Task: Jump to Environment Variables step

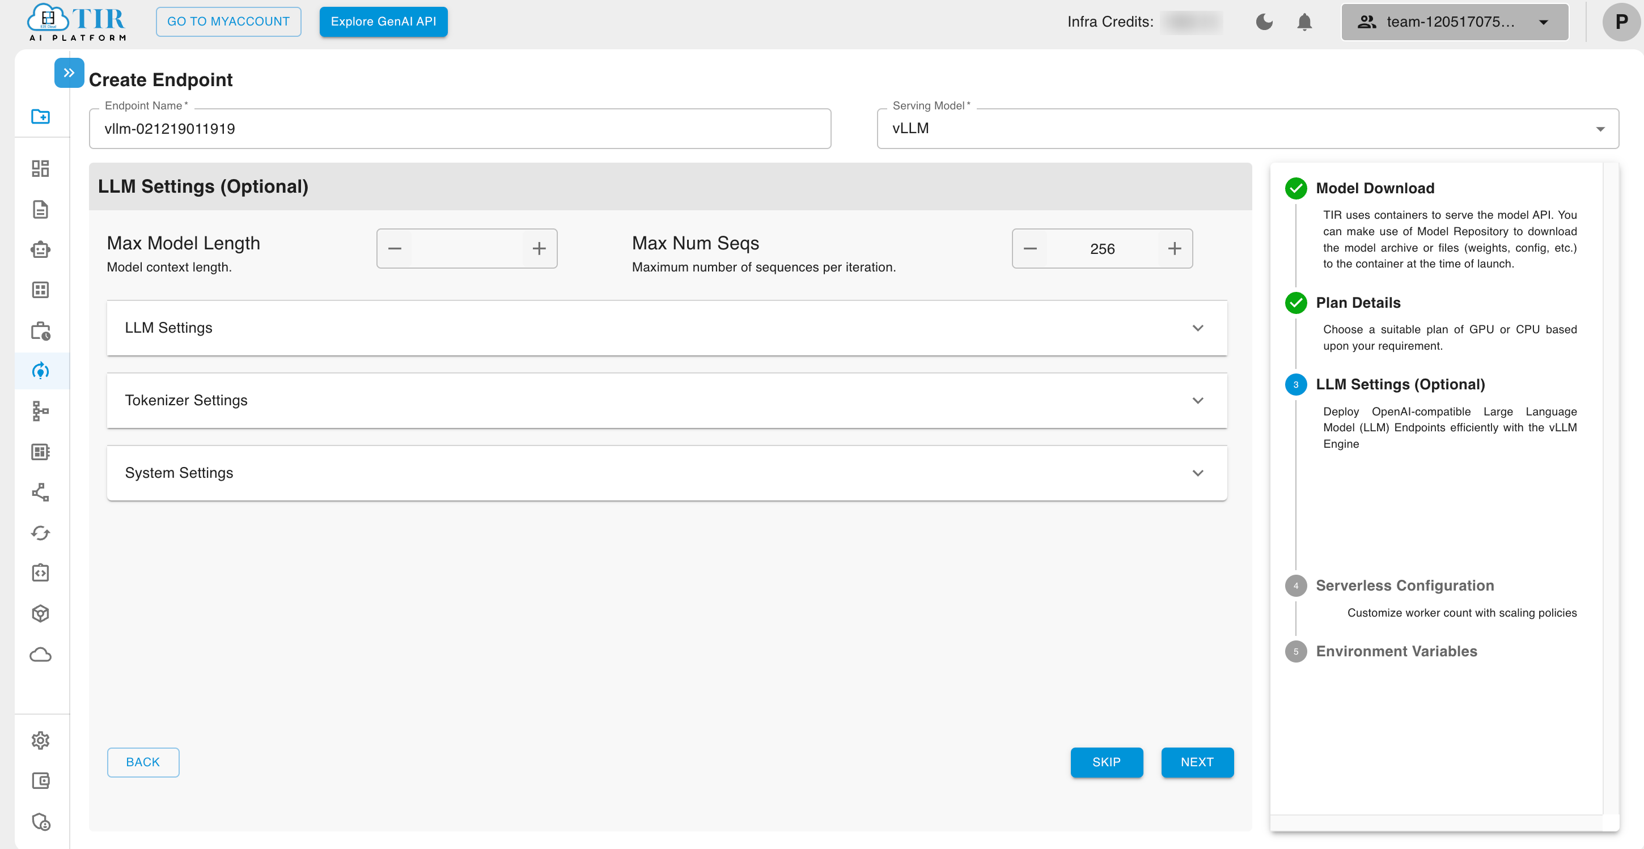Action: tap(1396, 651)
